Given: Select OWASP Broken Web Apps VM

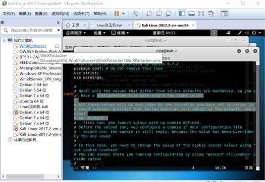Looking at the screenshot, I should 40,51.
